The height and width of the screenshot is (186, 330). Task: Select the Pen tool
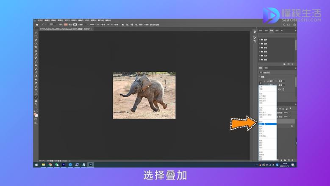36,87
